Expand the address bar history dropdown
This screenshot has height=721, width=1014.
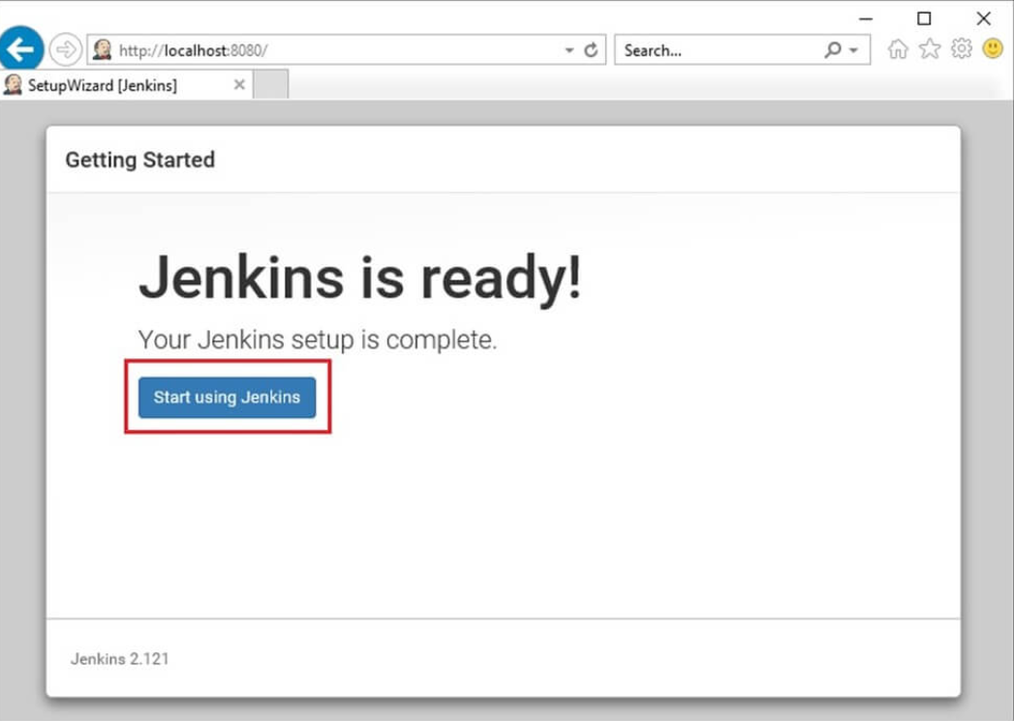pyautogui.click(x=569, y=50)
